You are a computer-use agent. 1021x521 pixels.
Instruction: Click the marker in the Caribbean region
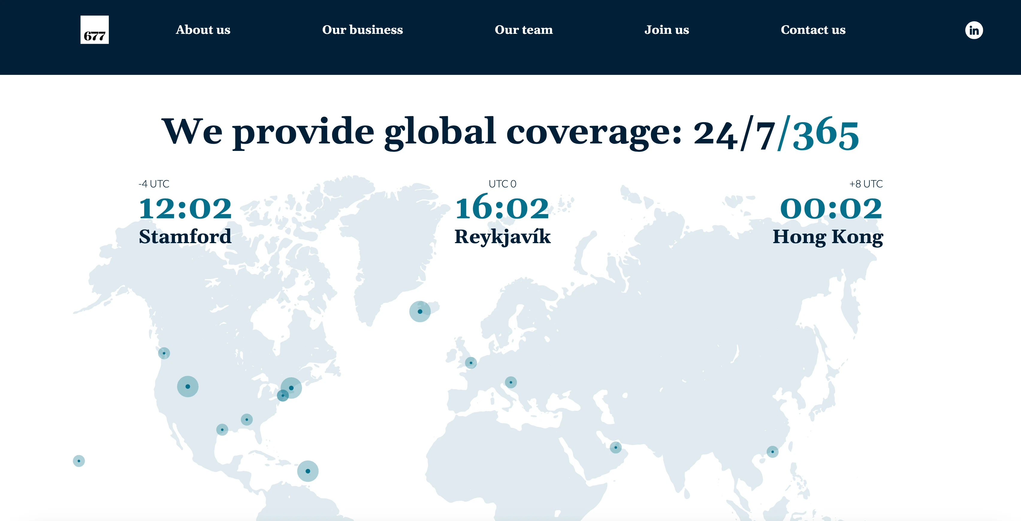[x=308, y=471]
